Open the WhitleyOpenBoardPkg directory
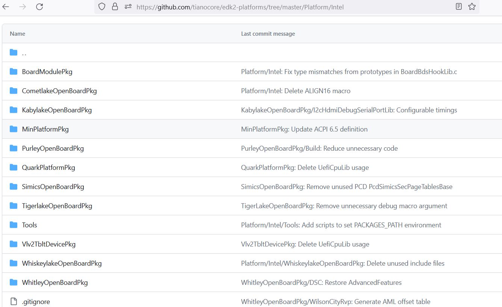This screenshot has width=502, height=307. [55, 282]
